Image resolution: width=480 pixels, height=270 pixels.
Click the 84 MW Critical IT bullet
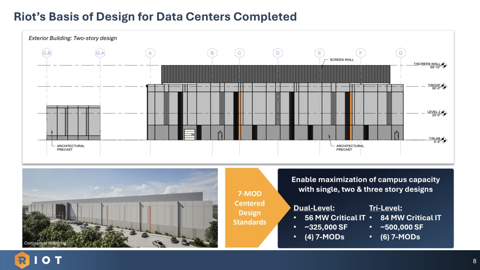coord(411,218)
